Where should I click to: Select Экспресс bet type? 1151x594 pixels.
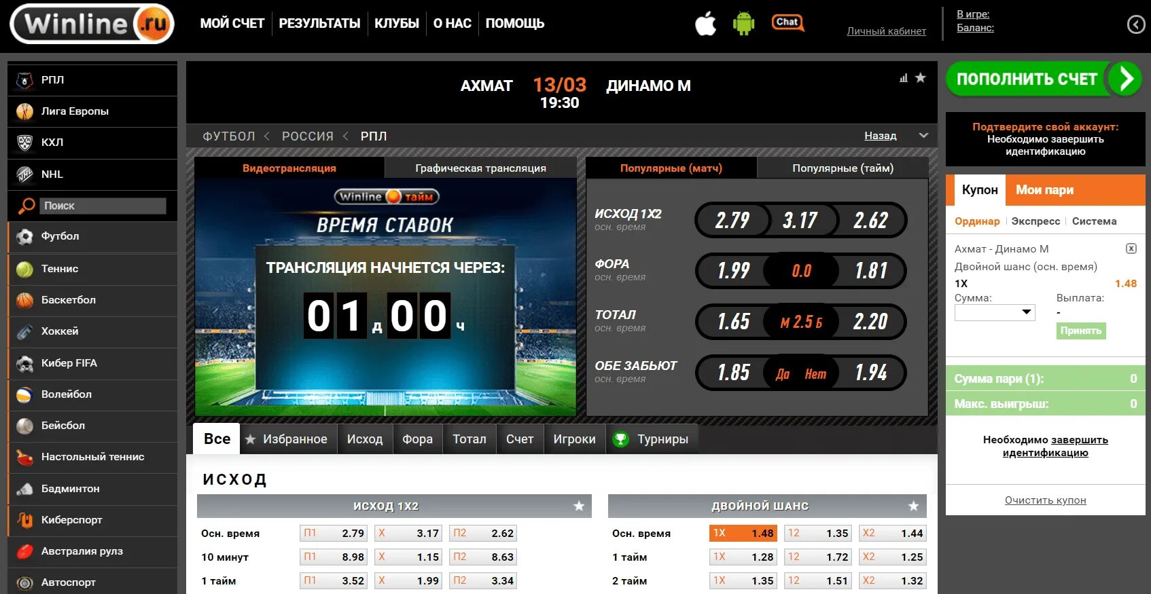tap(1035, 221)
